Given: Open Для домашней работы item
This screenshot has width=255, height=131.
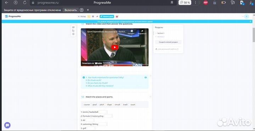Looking at the screenshot, I should click(167, 49).
